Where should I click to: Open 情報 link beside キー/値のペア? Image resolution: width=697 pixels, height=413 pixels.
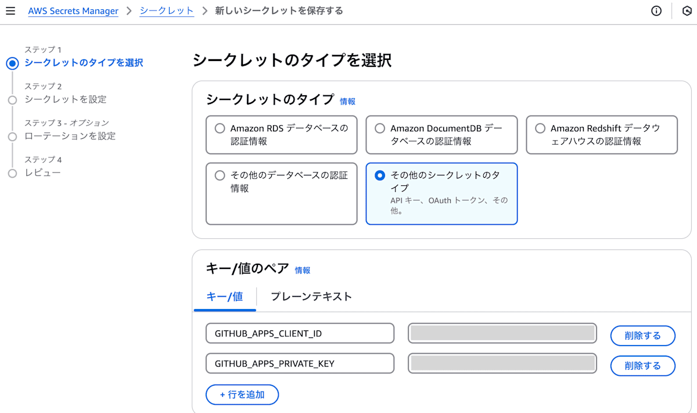(x=303, y=270)
